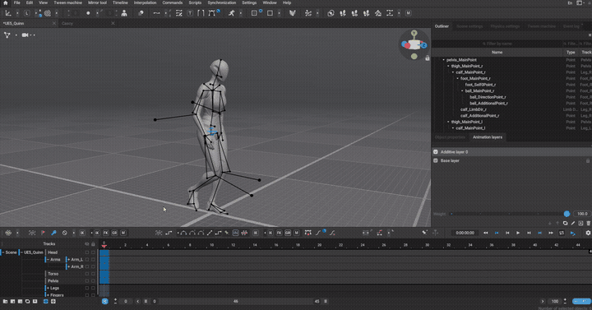Click the first IK button in timeline toolbar
Image resolution: width=592 pixels, height=310 pixels.
[82, 233]
